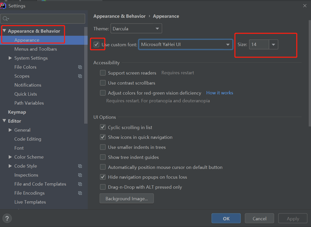Click Appearance & Behavior in the breadcrumb
Viewport: 311px width, 227px height.
click(119, 16)
